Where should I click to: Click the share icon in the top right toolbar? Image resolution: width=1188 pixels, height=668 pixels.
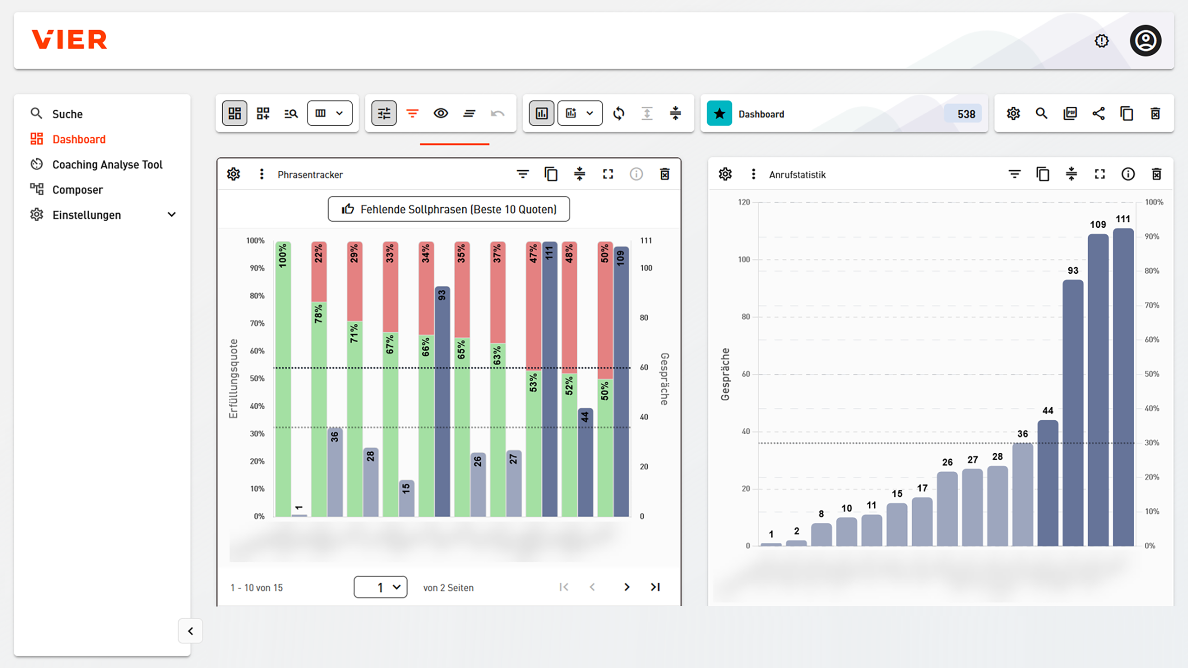pyautogui.click(x=1098, y=114)
